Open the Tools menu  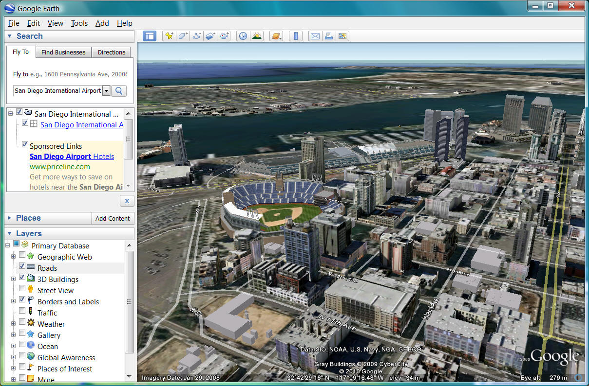click(x=79, y=23)
